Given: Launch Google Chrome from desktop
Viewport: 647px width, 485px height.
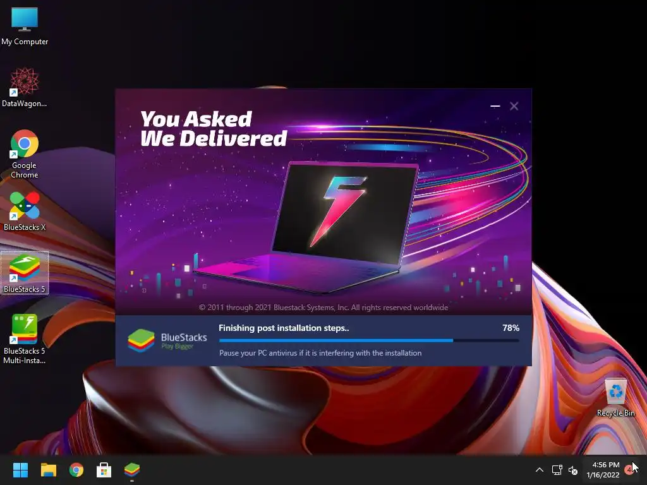Looking at the screenshot, I should point(25,154).
